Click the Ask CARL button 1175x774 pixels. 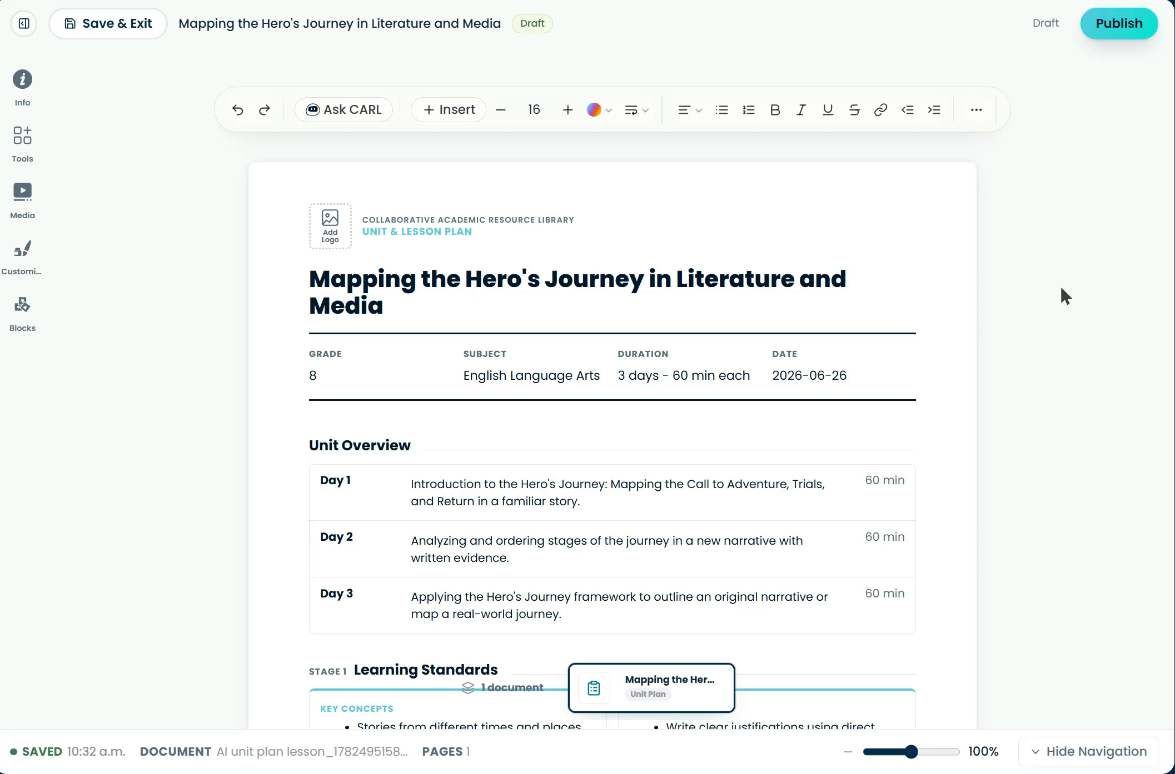point(344,110)
